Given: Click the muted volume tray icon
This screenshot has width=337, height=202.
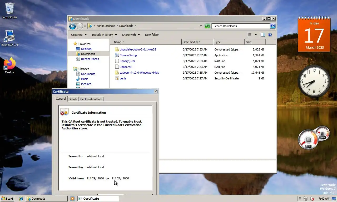Looking at the screenshot, I should [x=312, y=199].
